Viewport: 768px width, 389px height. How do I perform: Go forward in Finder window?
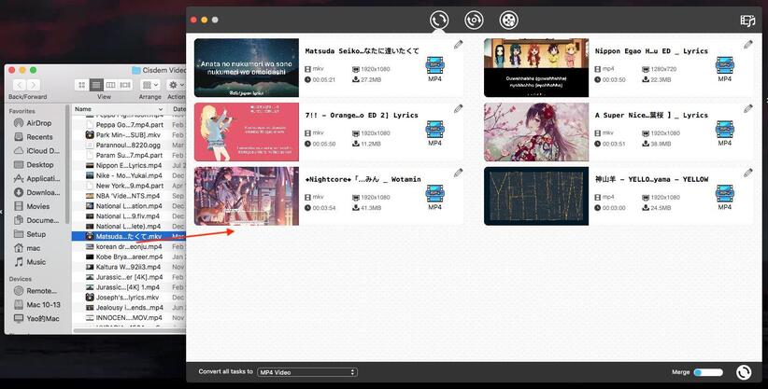pyautogui.click(x=34, y=85)
